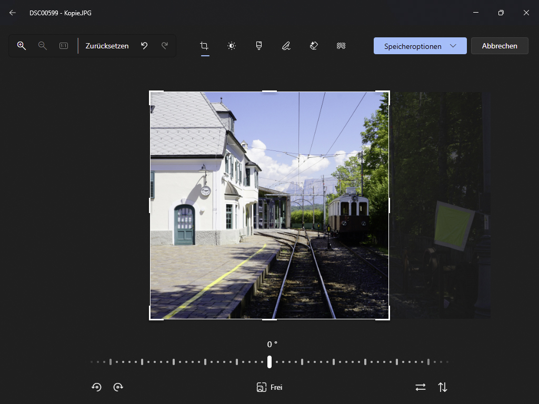Redo the last undone edit
Image resolution: width=539 pixels, height=404 pixels.
[165, 46]
